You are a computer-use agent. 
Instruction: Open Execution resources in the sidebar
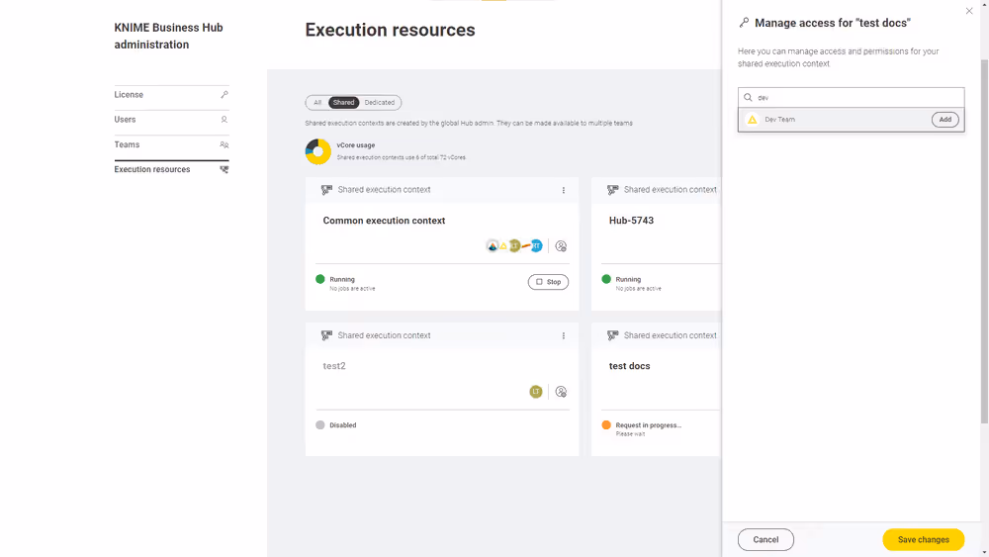click(171, 169)
